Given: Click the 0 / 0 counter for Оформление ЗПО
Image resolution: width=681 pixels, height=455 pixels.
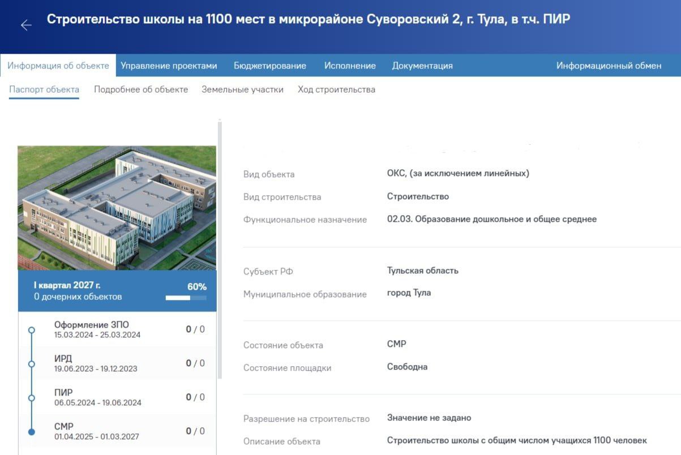Looking at the screenshot, I should click(x=195, y=329).
